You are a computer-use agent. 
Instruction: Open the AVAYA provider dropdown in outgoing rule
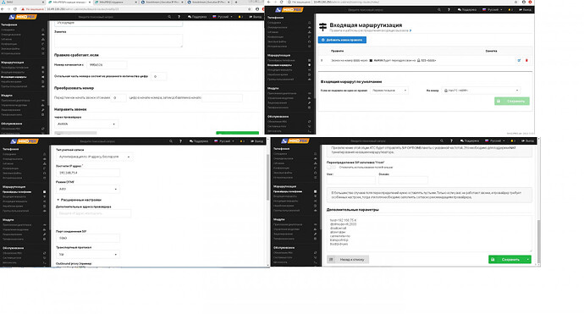pyautogui.click(x=86, y=124)
